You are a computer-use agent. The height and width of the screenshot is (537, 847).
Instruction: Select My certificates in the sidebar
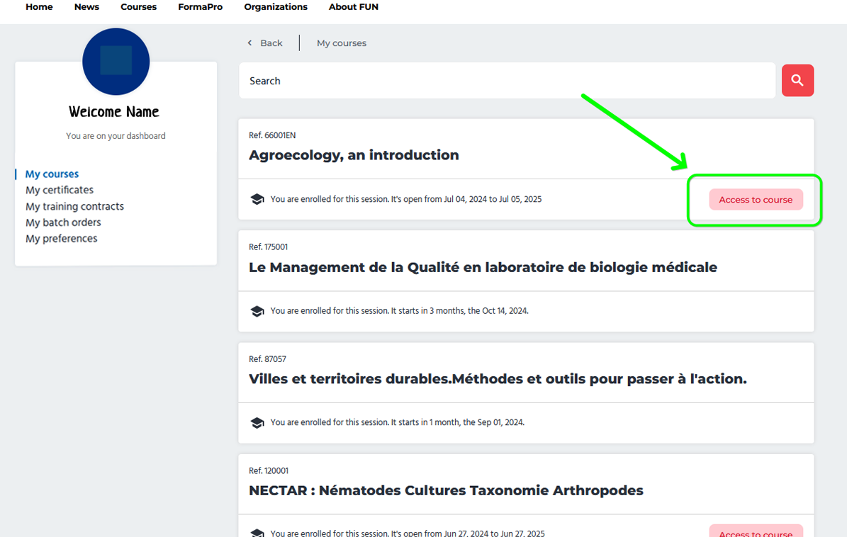click(x=60, y=190)
